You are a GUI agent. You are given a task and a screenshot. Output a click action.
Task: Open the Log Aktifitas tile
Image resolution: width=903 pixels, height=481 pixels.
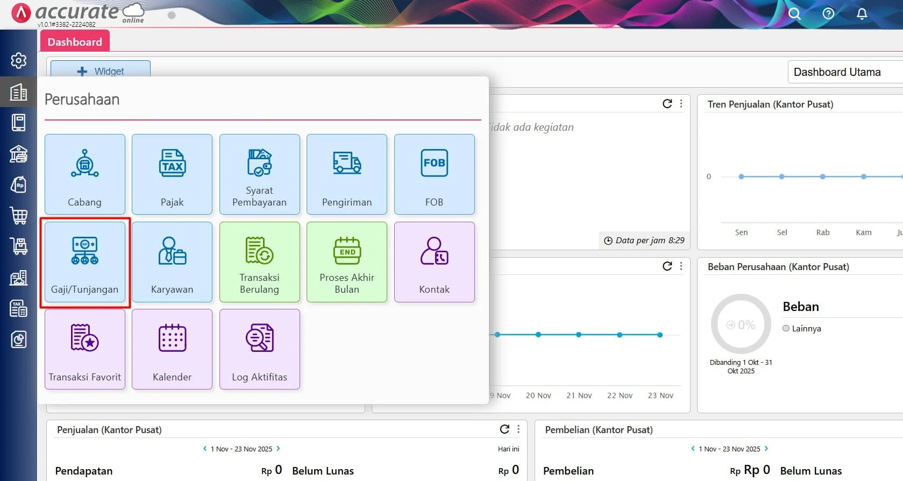[x=259, y=349]
